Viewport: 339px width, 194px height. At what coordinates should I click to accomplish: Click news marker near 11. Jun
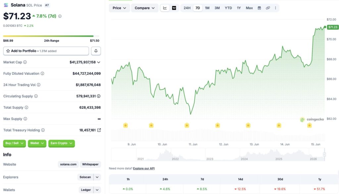pyautogui.click(x=187, y=125)
